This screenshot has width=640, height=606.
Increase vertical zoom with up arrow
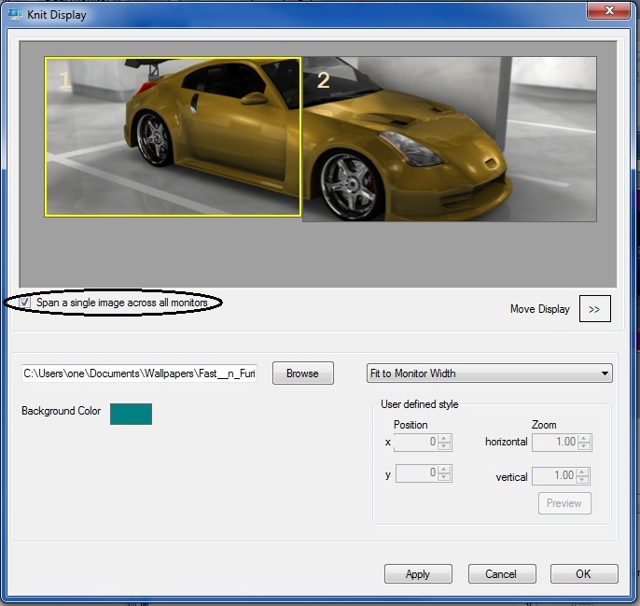pyautogui.click(x=582, y=472)
